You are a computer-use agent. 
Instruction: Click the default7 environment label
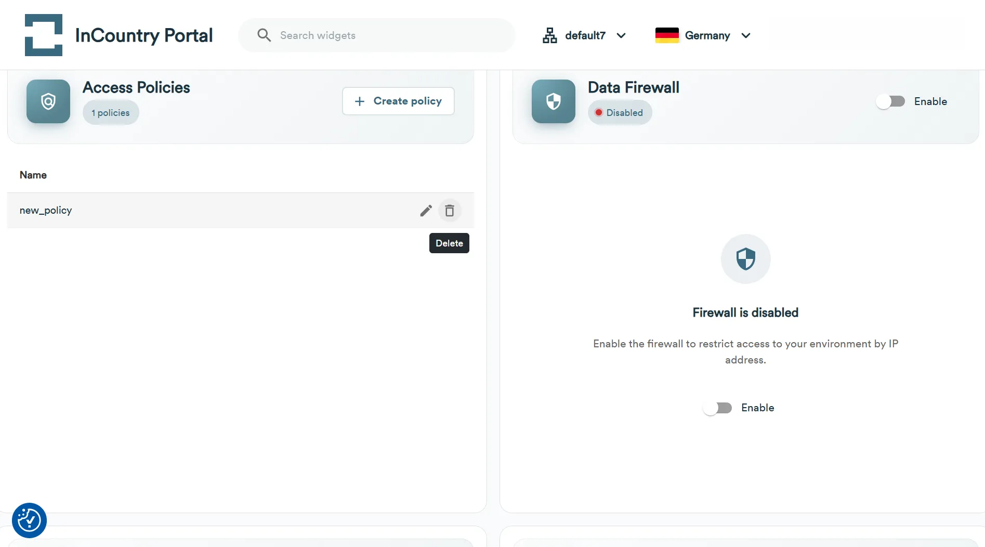coord(585,35)
